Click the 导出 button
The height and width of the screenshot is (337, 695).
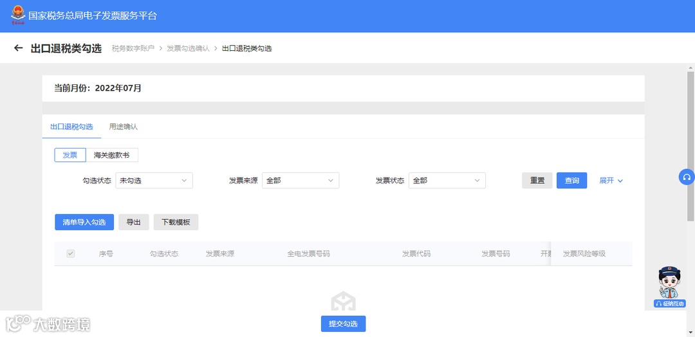(134, 223)
